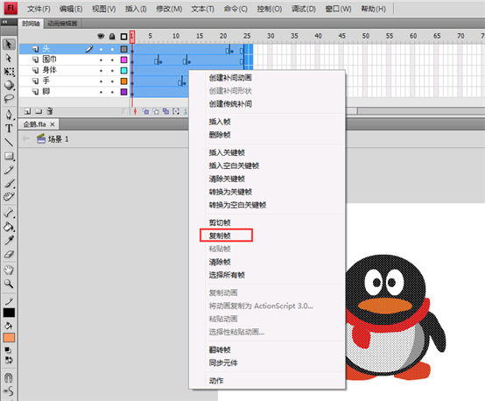485x401 pixels.
Task: Toggle visibility dot of 围巾 layer
Action: point(101,60)
